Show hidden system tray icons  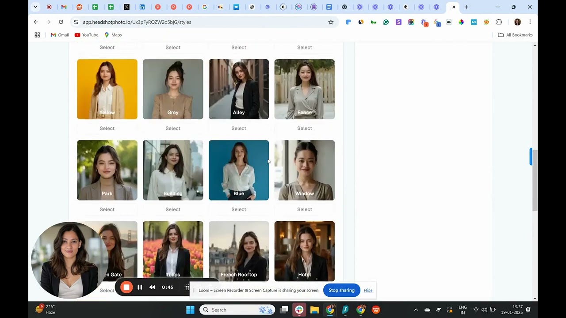(416, 310)
